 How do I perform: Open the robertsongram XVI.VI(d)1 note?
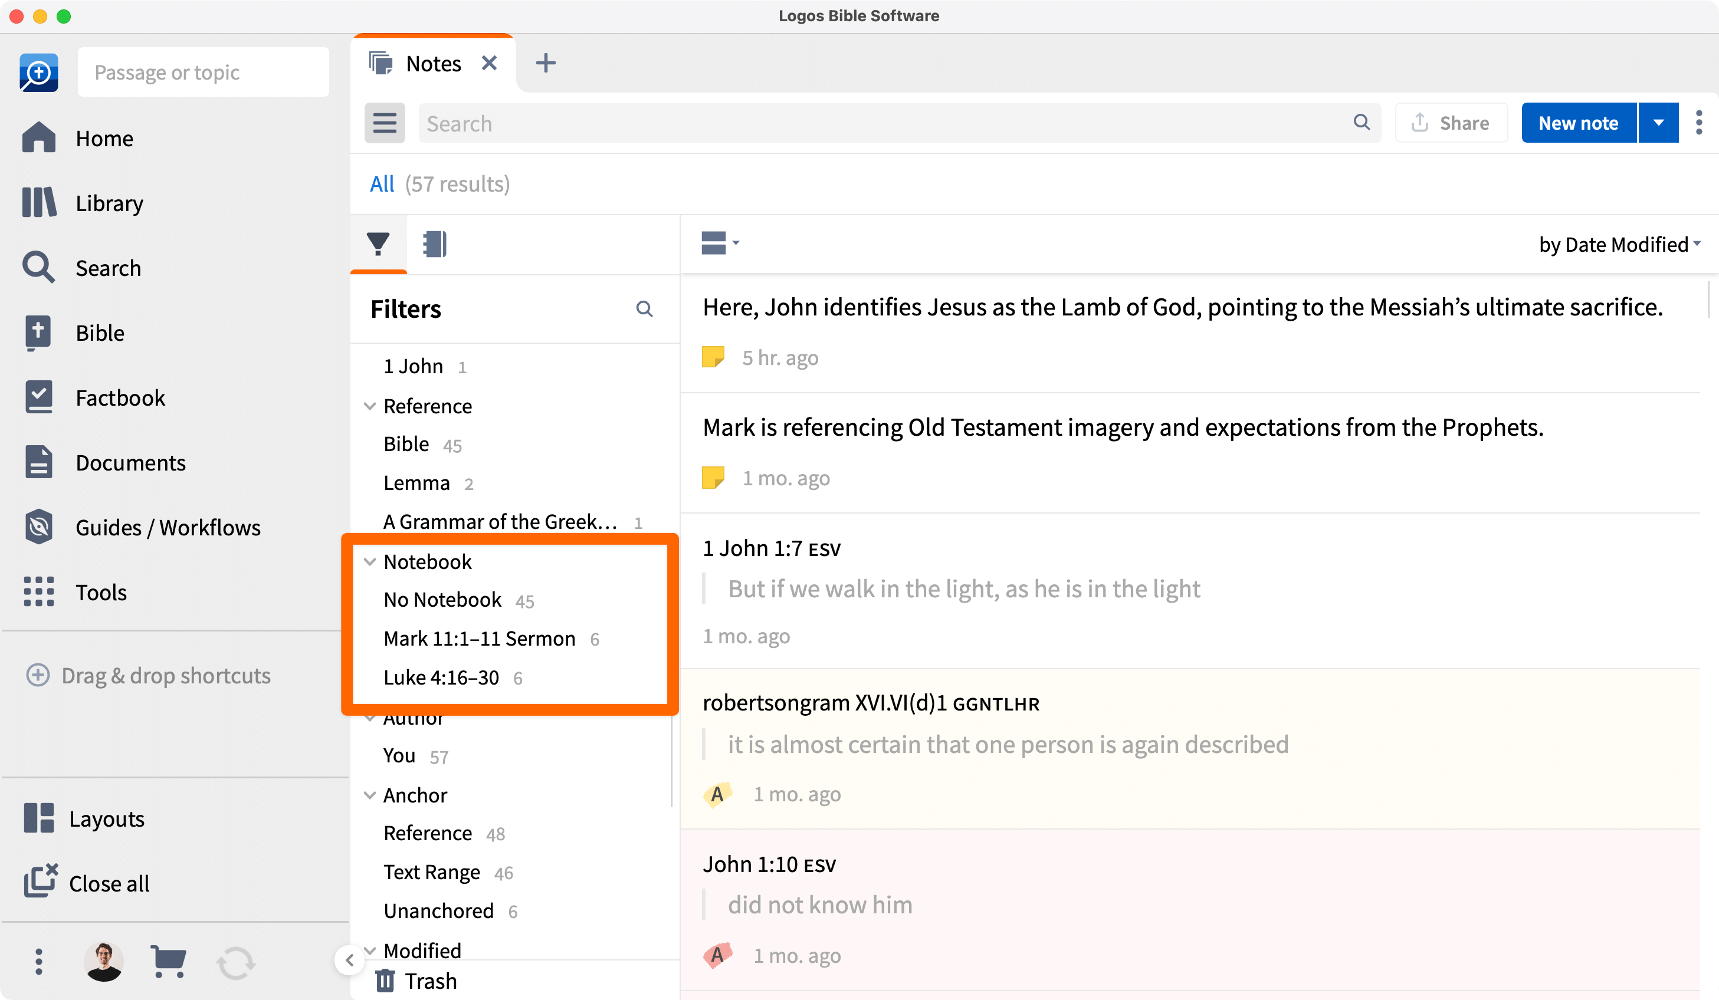pyautogui.click(x=1190, y=749)
